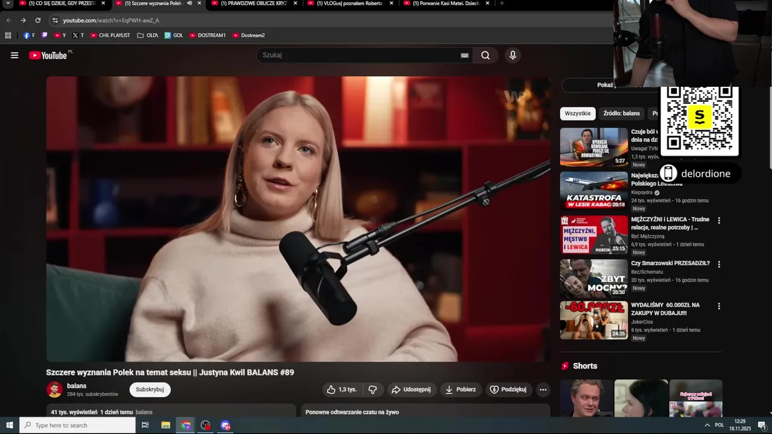Screen dimensions: 772x434
Task: Open the Twitch bookmark icon
Action: click(44, 35)
